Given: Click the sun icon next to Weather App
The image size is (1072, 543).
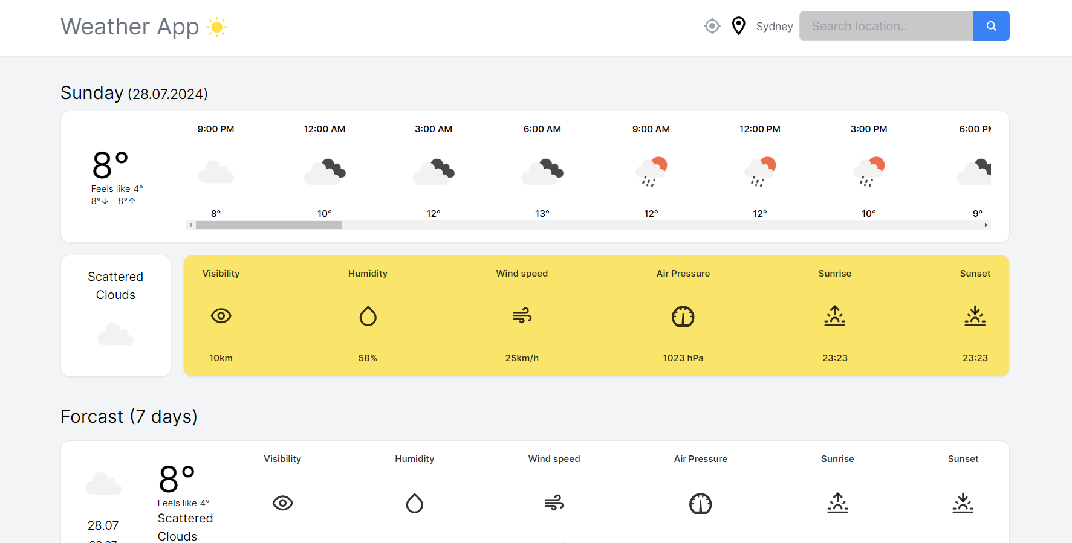Looking at the screenshot, I should (x=216, y=27).
